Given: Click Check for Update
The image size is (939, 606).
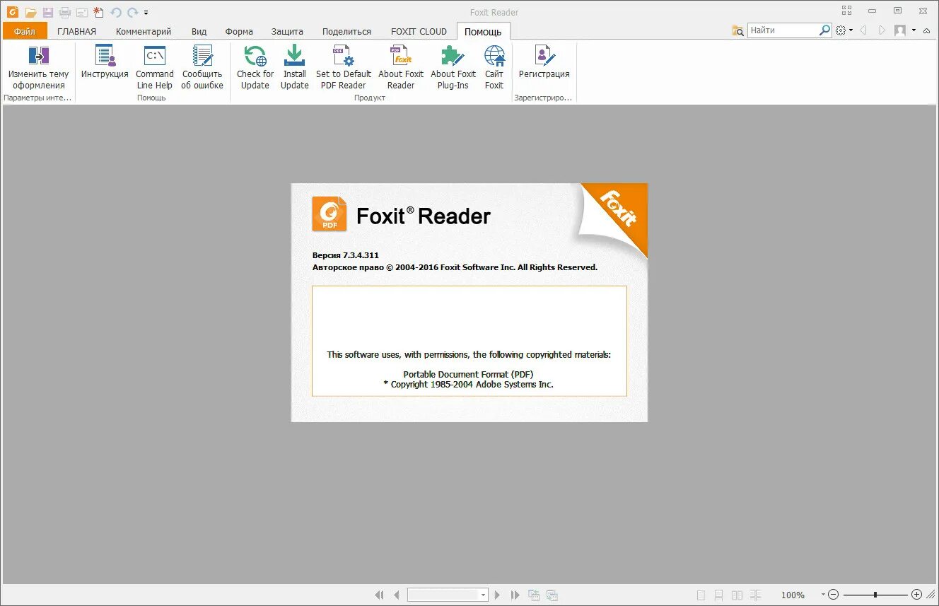Looking at the screenshot, I should tap(255, 67).
